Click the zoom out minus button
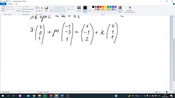175x98 pixels. 160,92
